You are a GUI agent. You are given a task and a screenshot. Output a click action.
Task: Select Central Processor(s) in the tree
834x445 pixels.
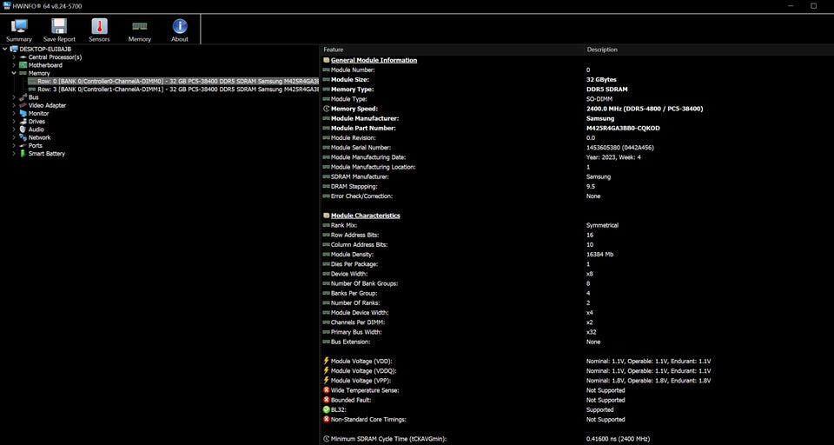coord(55,57)
